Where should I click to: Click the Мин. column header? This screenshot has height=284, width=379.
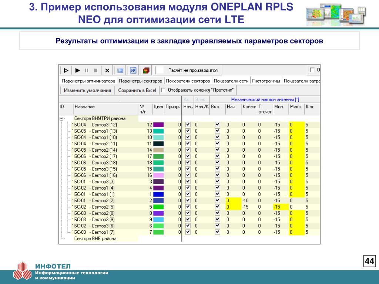[x=281, y=109]
